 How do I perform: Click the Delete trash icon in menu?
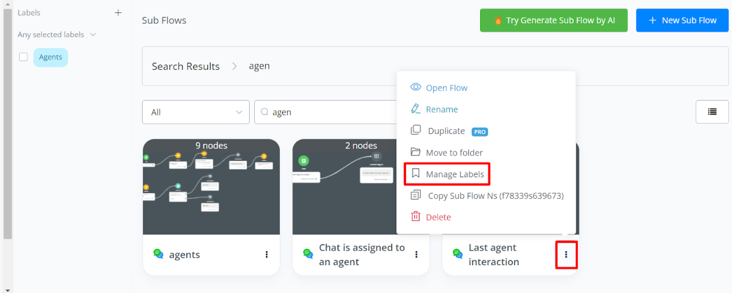[x=415, y=217]
